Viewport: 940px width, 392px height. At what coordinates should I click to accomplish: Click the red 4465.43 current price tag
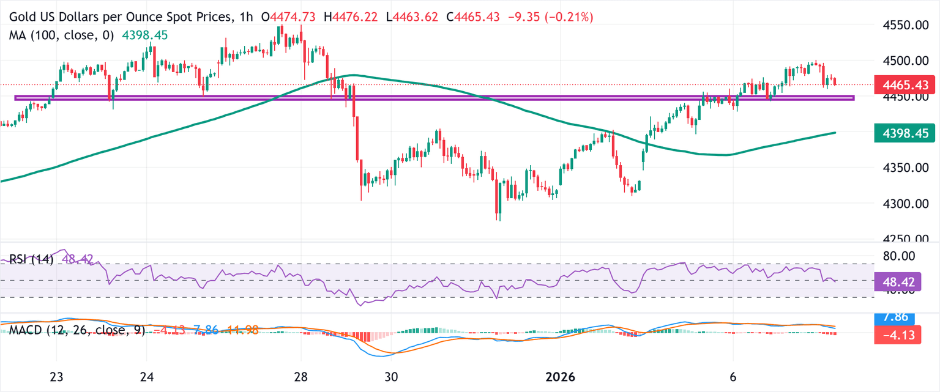897,84
